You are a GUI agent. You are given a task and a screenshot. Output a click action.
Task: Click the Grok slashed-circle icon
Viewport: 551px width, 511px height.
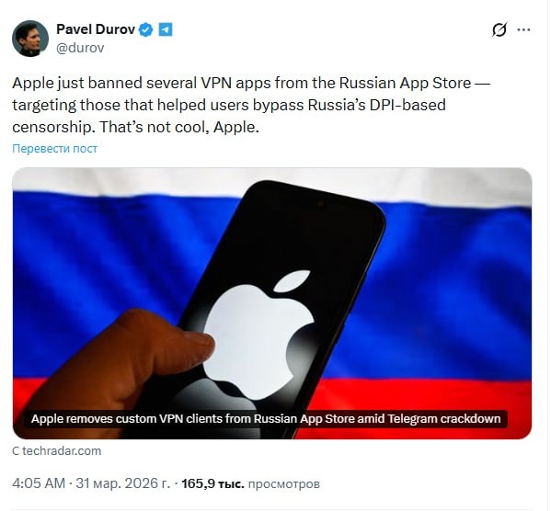click(499, 30)
